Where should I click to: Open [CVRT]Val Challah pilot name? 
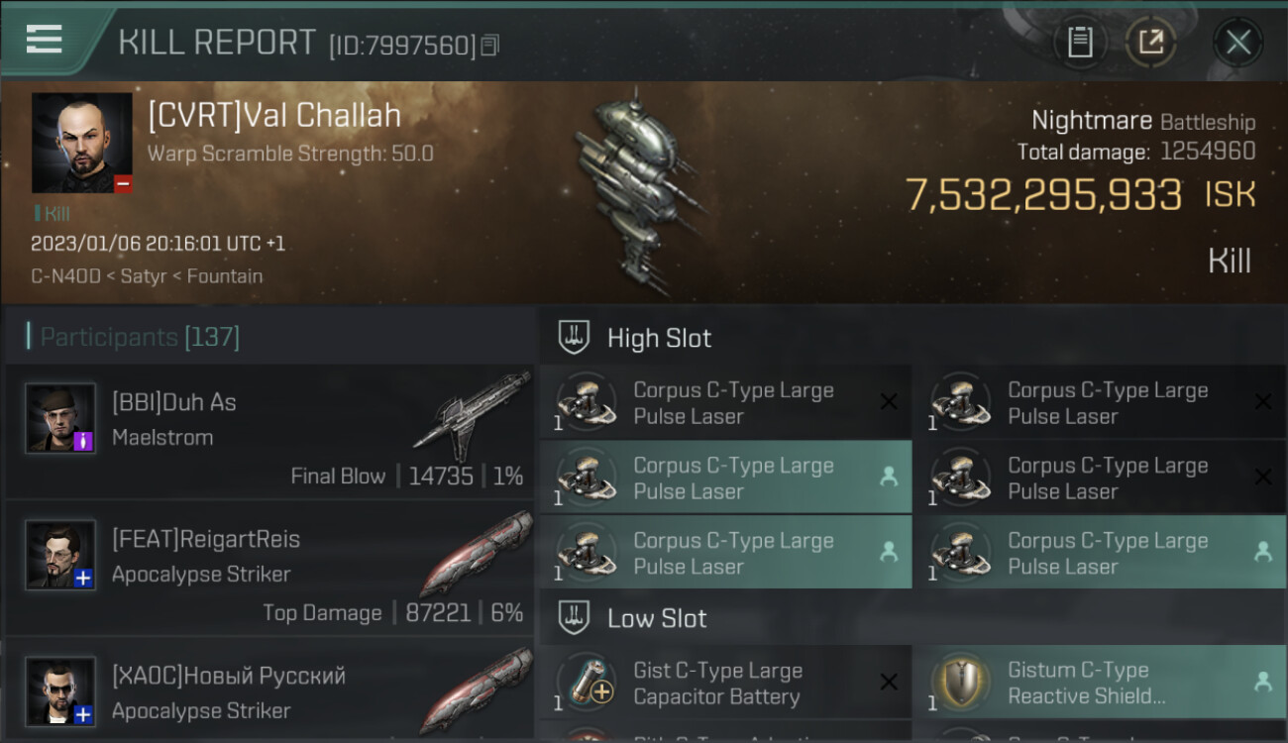pyautogui.click(x=274, y=116)
